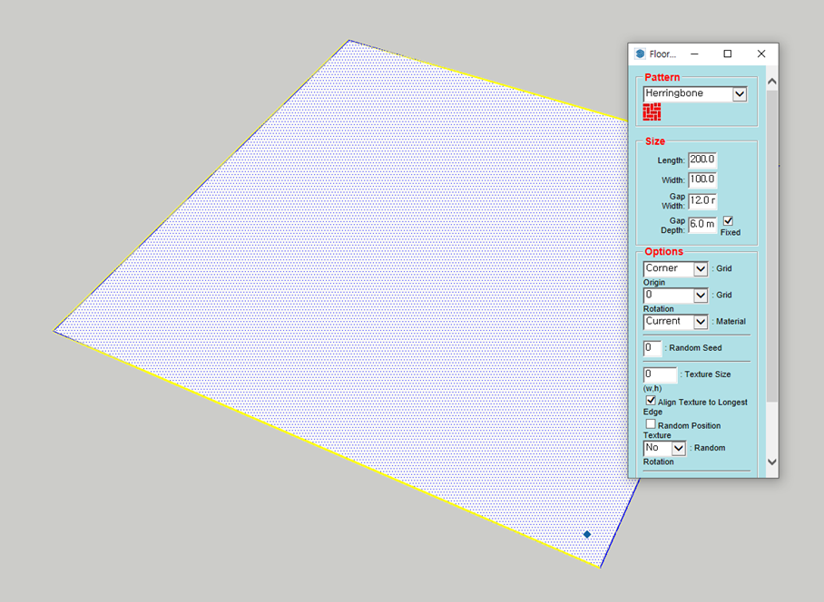
Task: Click the red Herringbone pattern preview icon
Action: (652, 112)
